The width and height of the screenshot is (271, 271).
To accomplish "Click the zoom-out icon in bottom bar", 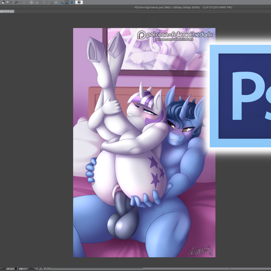I will tap(8, 269).
